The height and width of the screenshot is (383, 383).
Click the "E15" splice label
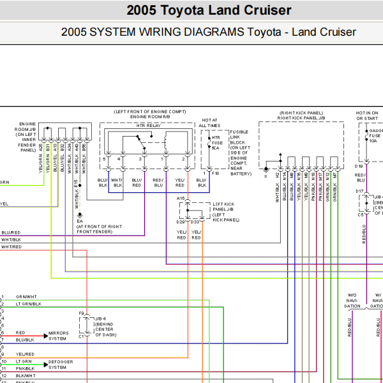click(x=76, y=184)
